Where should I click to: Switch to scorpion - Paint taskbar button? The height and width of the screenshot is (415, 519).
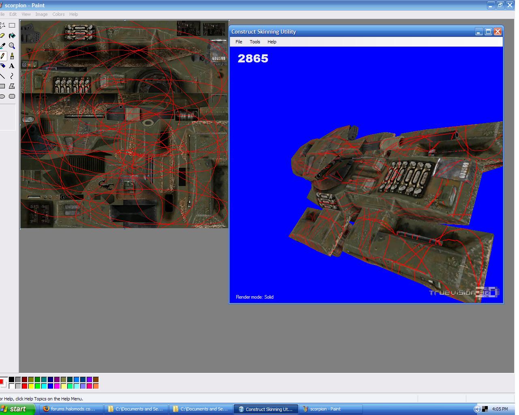(x=330, y=409)
